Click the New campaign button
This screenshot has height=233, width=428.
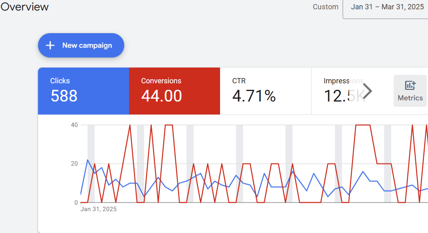tap(81, 45)
